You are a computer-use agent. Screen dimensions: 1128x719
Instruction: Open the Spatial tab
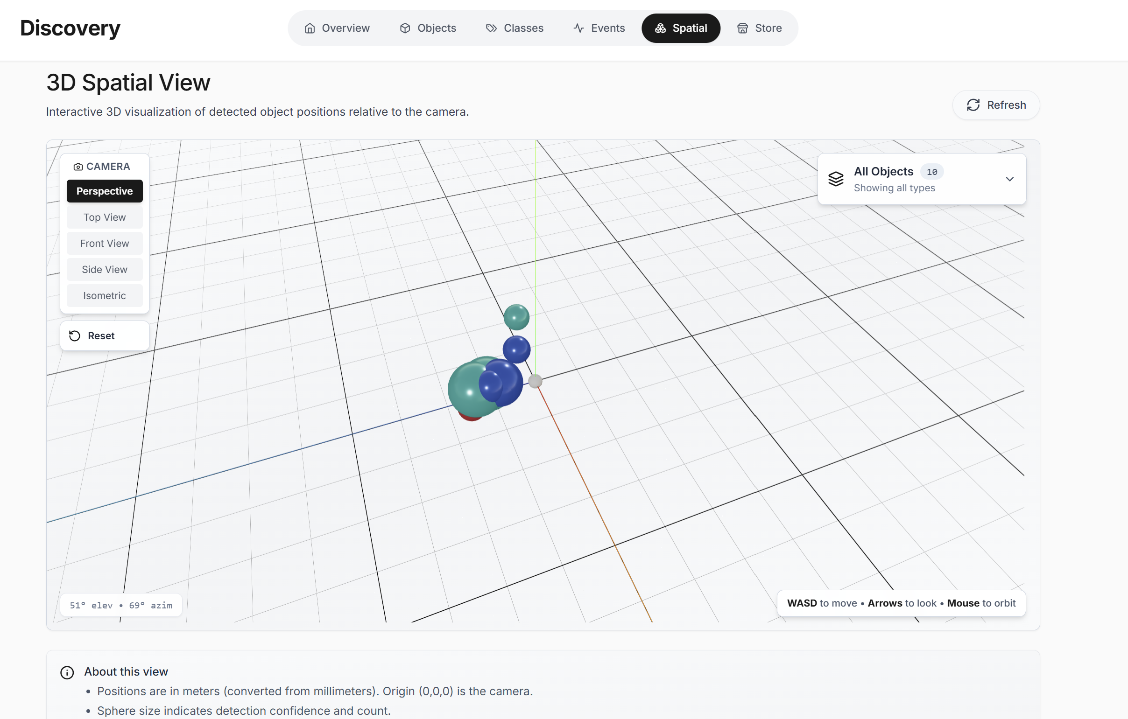coord(681,28)
